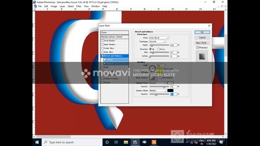Viewport: 260px width, 146px height.
Task: Confirm Layer Style with OK button
Action: (x=202, y=32)
